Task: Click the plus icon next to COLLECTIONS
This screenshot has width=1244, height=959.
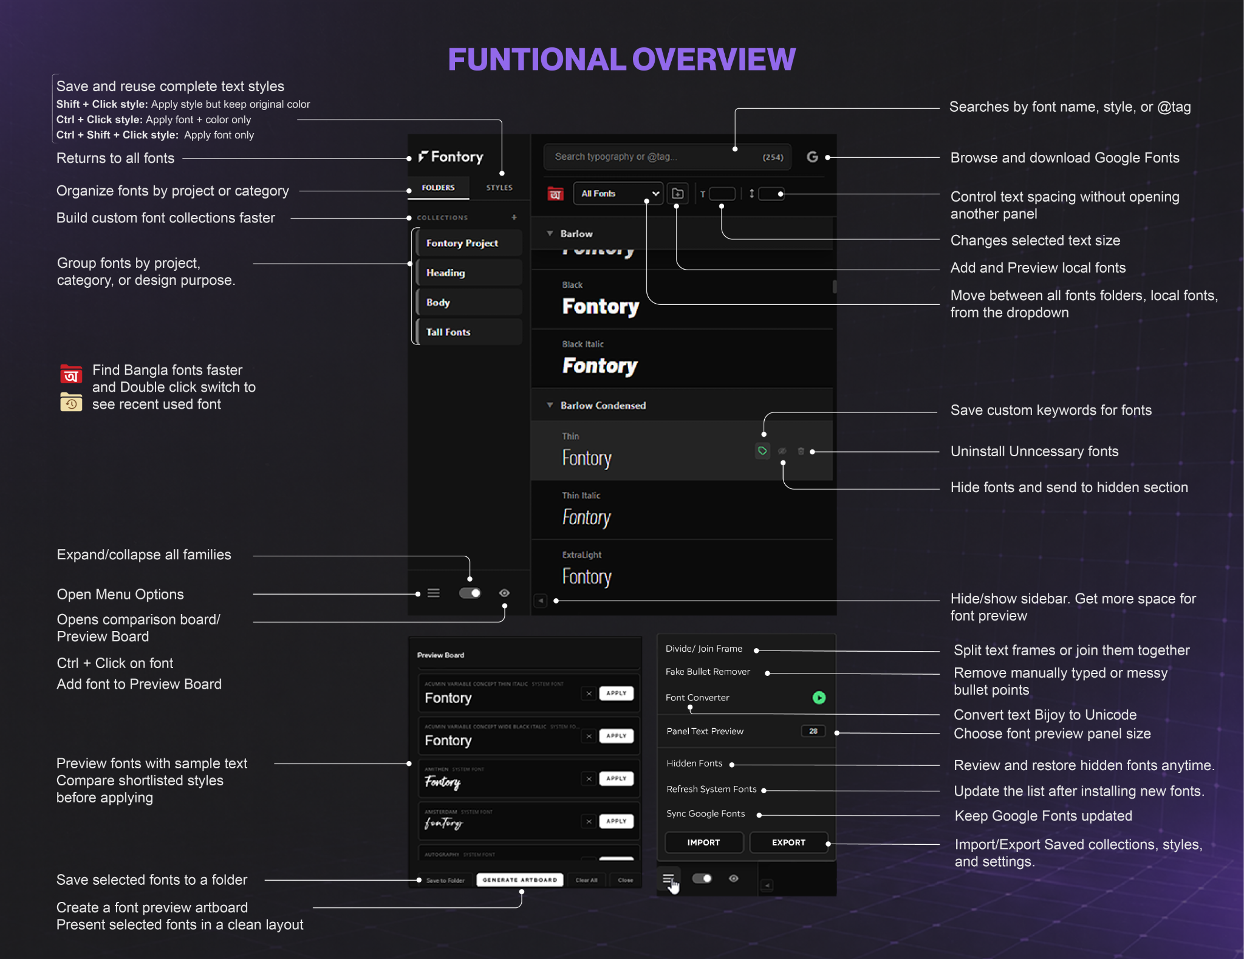Action: pyautogui.click(x=514, y=217)
